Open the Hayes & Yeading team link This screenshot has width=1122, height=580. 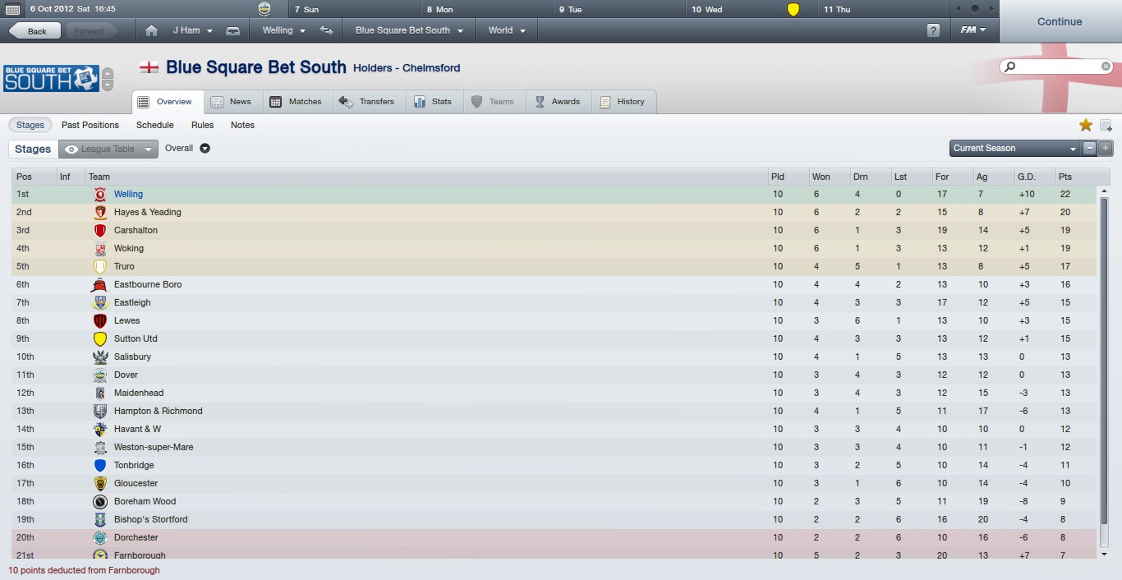tap(147, 212)
